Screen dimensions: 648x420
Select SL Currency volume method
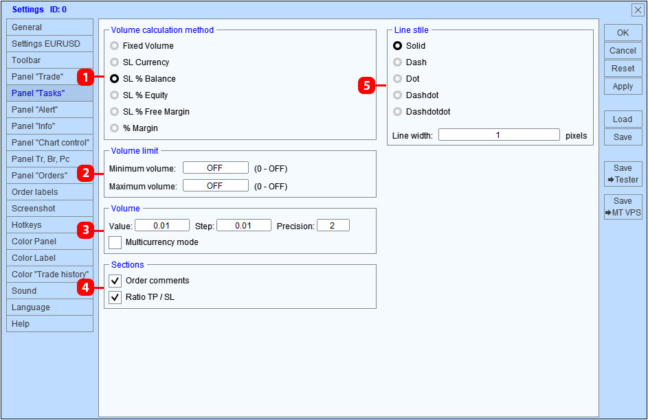pyautogui.click(x=115, y=62)
